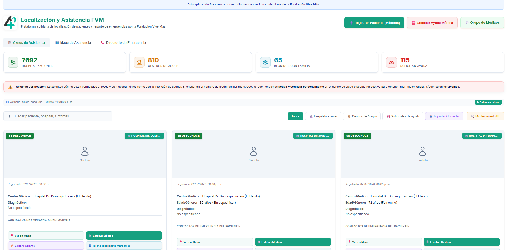Filter by Hospitalizaciones

[323, 116]
